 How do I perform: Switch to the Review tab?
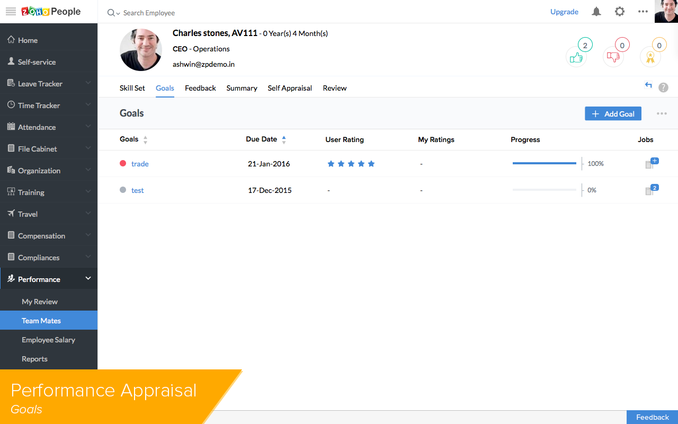(x=335, y=88)
